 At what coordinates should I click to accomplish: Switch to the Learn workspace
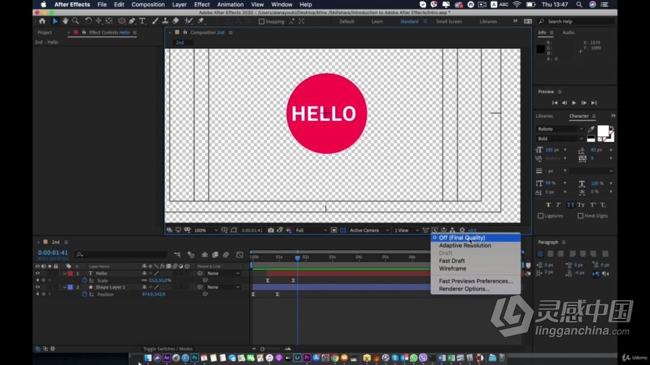[x=377, y=22]
